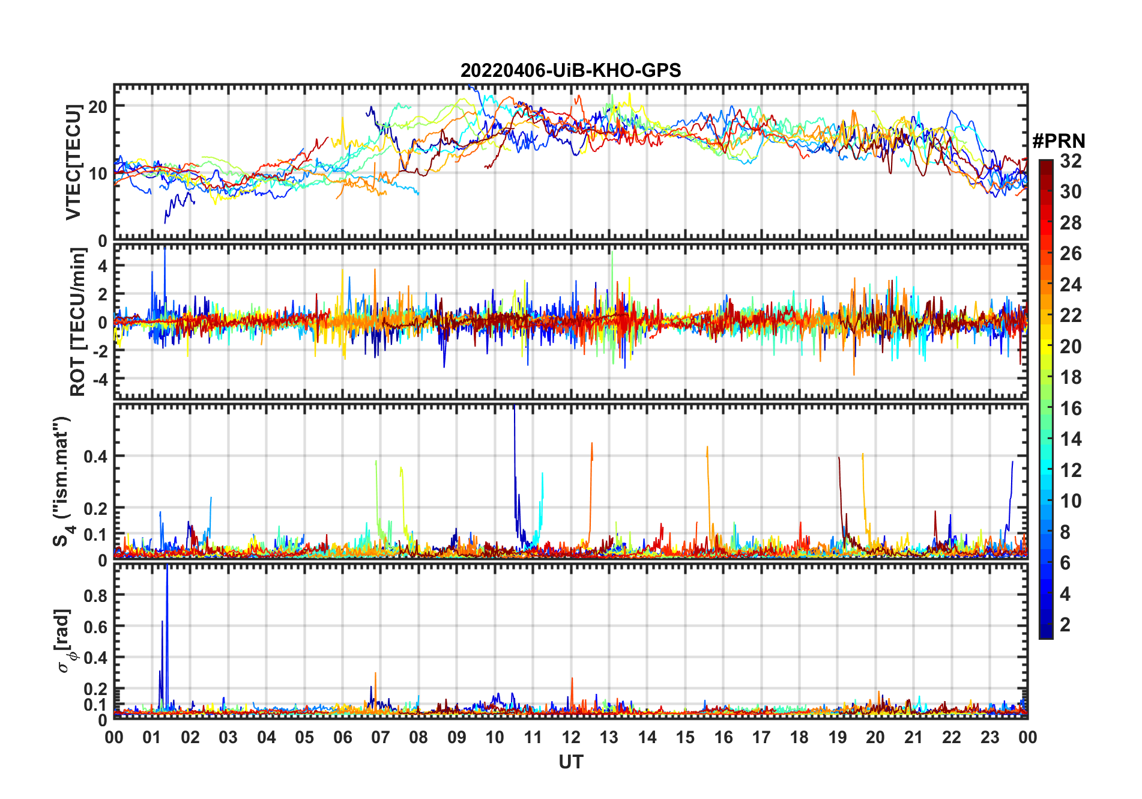
Task: Click the x-axis tick label 05
Action: coord(304,737)
